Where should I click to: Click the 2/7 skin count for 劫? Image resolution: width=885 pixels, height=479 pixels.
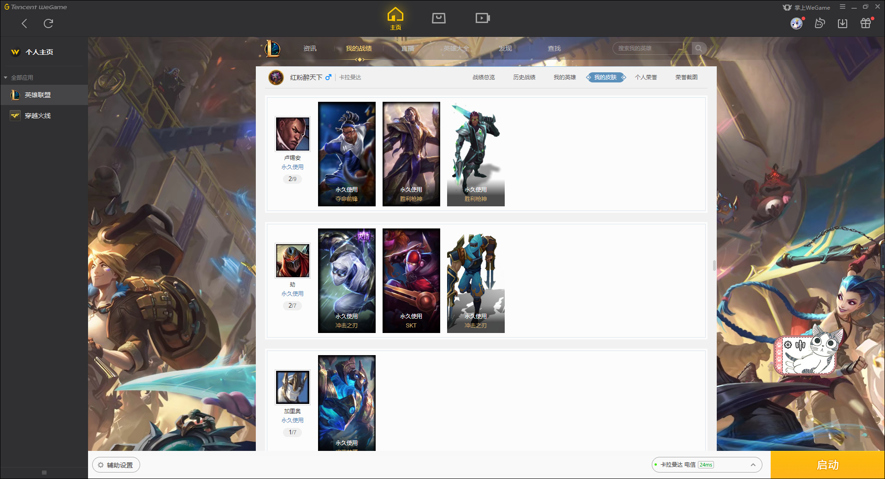coord(292,305)
